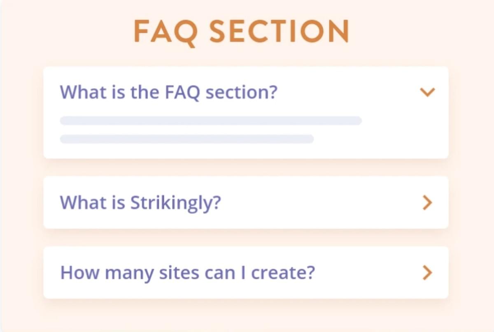The width and height of the screenshot is (494, 332).
Task: Click the 'What is the FAQ section?' heading
Action: 169,92
